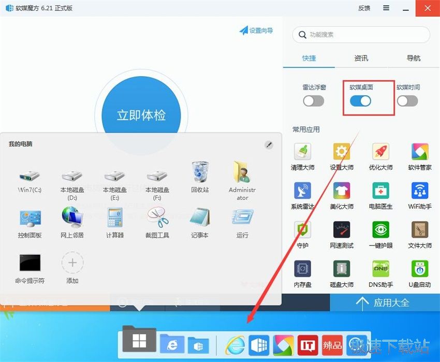
Task: Open dock IE folder
Action: [x=172, y=344]
